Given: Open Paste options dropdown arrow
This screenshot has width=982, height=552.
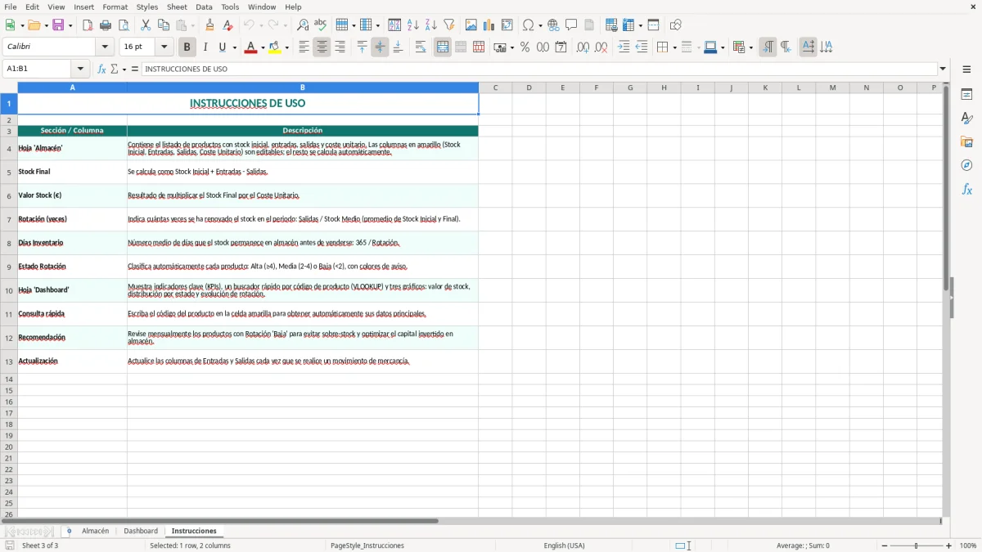Looking at the screenshot, I should [x=193, y=25].
